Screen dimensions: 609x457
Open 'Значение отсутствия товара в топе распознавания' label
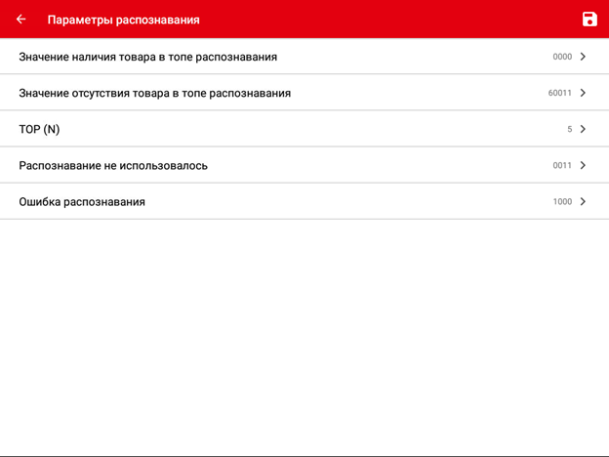(154, 93)
